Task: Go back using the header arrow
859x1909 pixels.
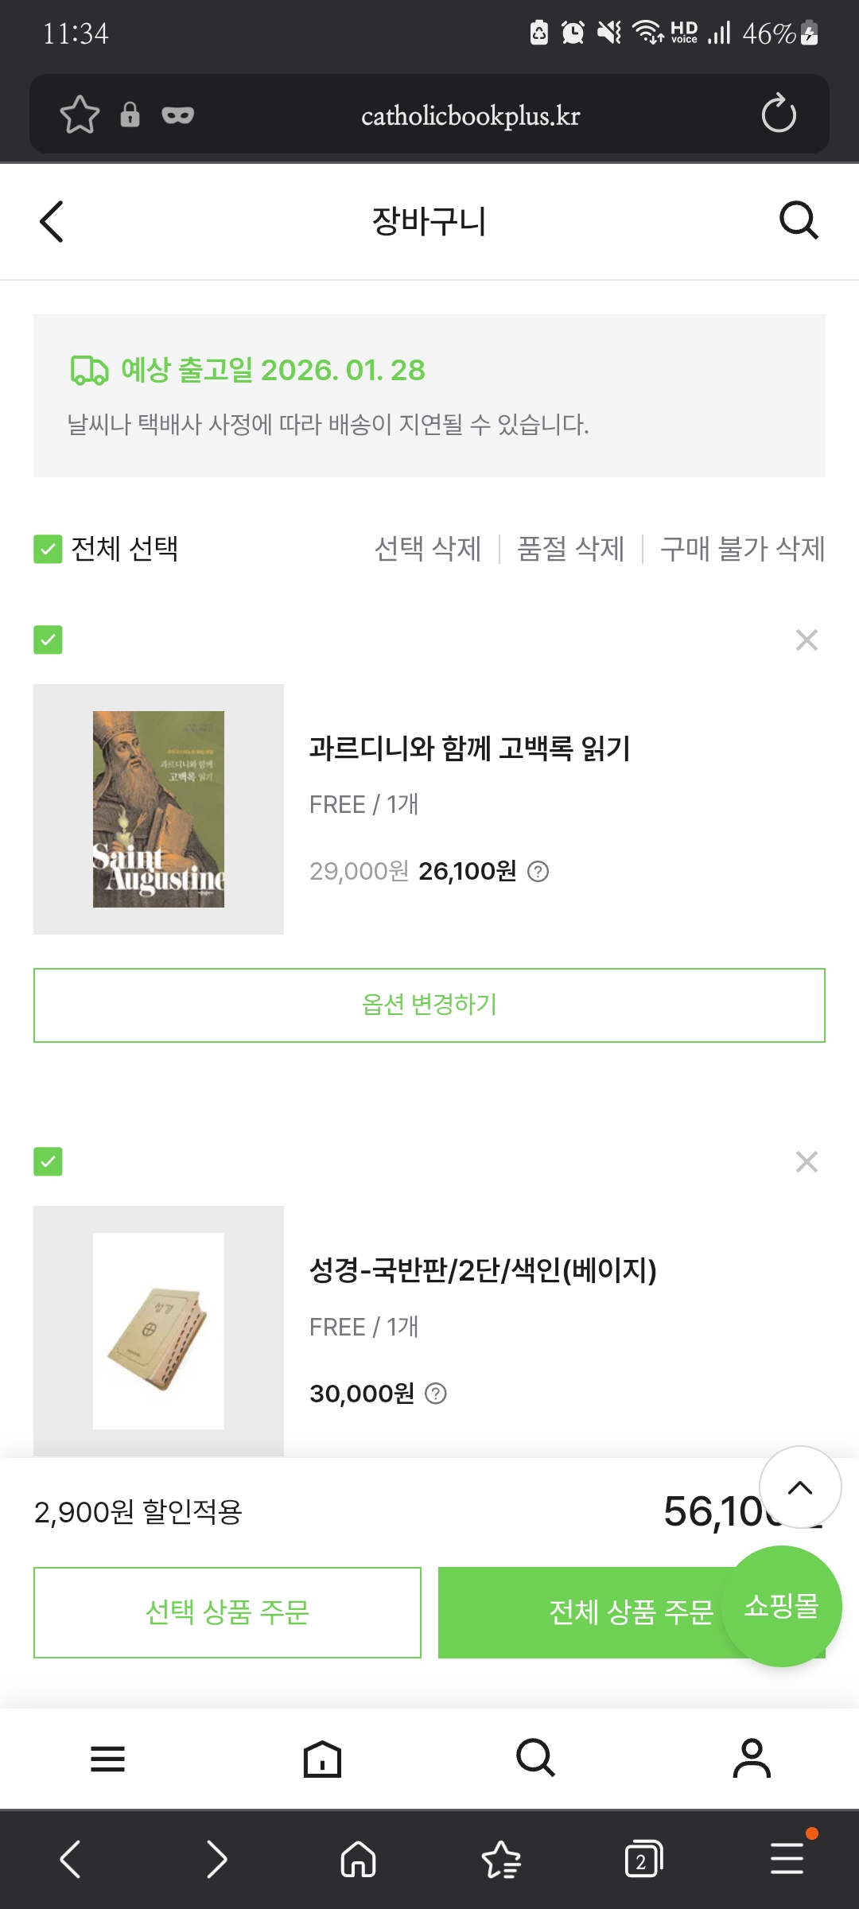Action: pos(52,221)
